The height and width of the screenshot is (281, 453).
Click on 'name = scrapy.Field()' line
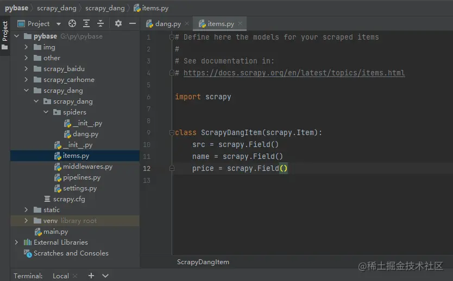(237, 156)
